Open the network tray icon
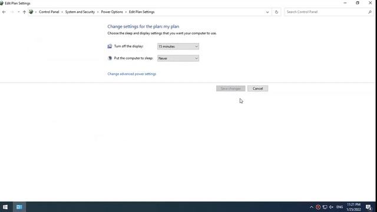The height and width of the screenshot is (212, 377). [325, 207]
